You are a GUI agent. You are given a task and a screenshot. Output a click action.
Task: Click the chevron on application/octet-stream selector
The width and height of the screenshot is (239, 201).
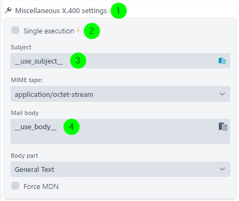222,94
